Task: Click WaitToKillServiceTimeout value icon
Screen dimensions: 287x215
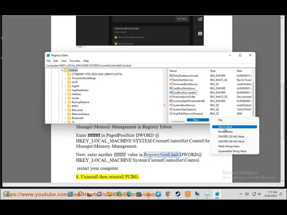Action: coord(171,113)
